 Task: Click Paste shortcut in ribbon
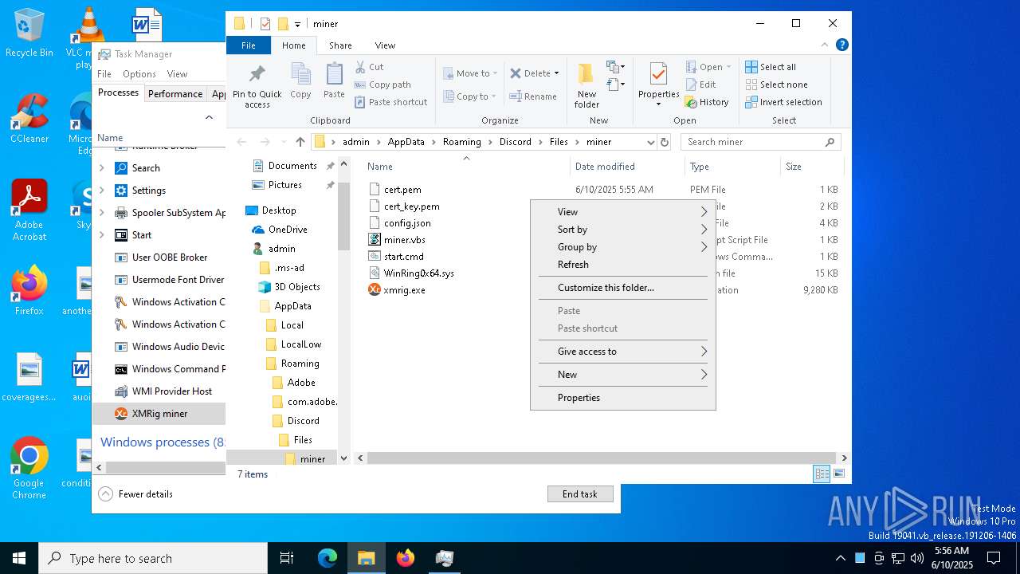391,102
